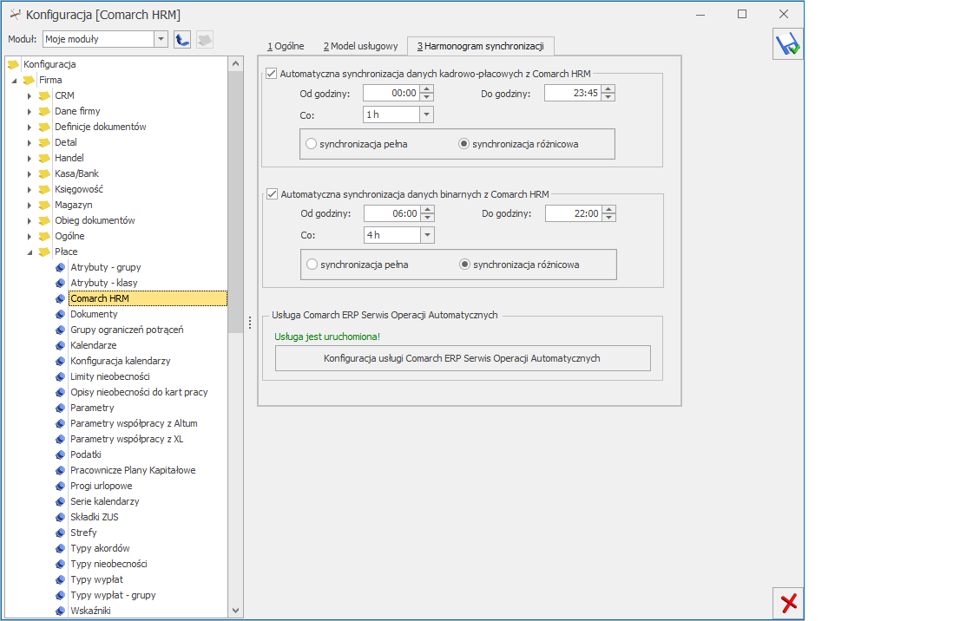
Task: Click the Księgowość folder icon
Action: pyautogui.click(x=44, y=189)
